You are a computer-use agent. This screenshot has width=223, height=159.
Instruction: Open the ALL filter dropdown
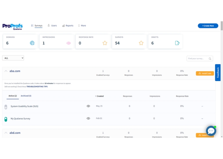point(13,58)
